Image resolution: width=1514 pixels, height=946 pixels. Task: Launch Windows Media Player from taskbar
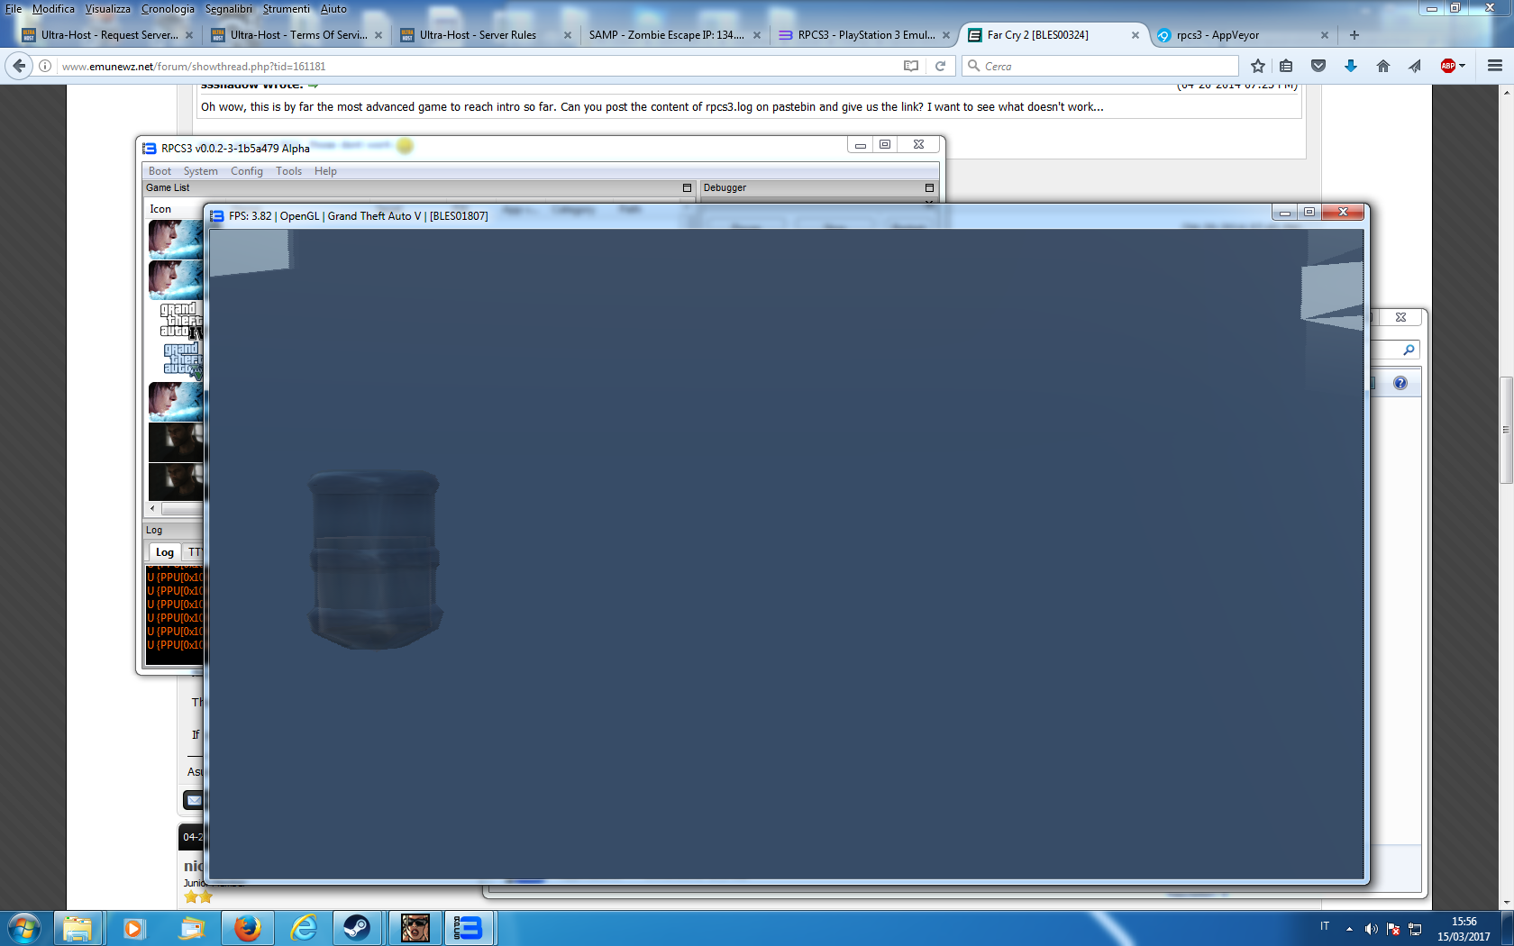[133, 928]
